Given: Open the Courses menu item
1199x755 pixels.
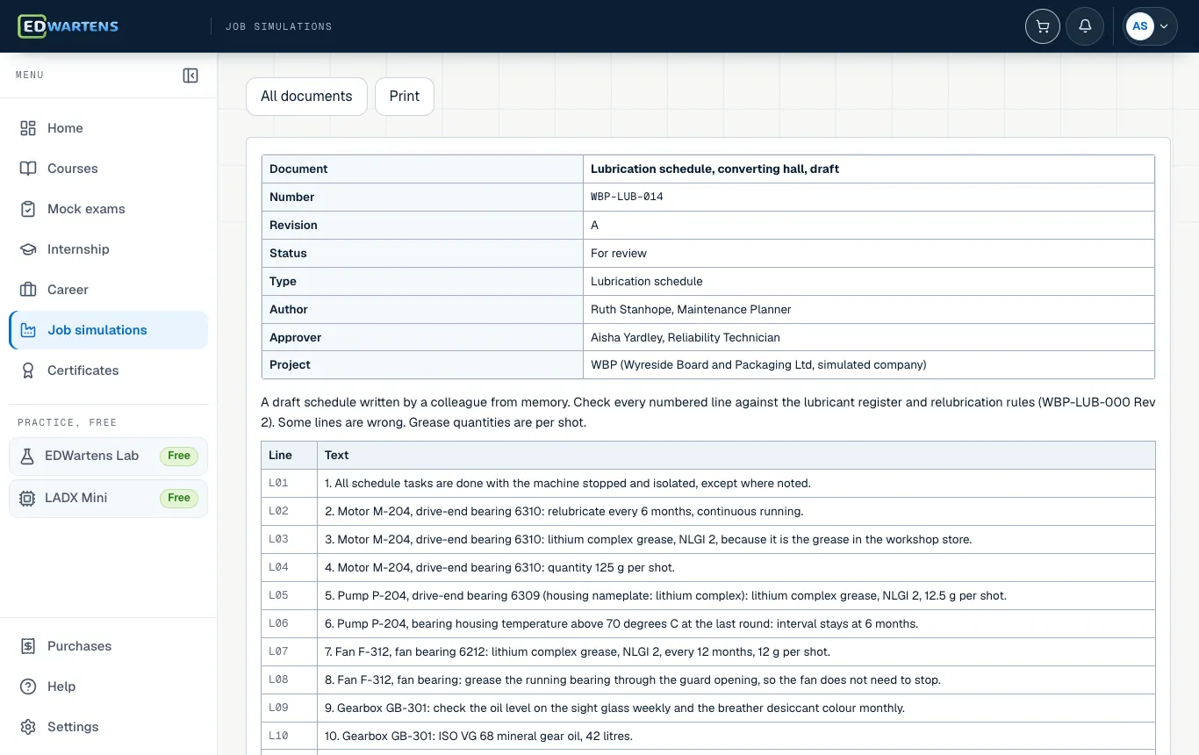Looking at the screenshot, I should pos(109,169).
